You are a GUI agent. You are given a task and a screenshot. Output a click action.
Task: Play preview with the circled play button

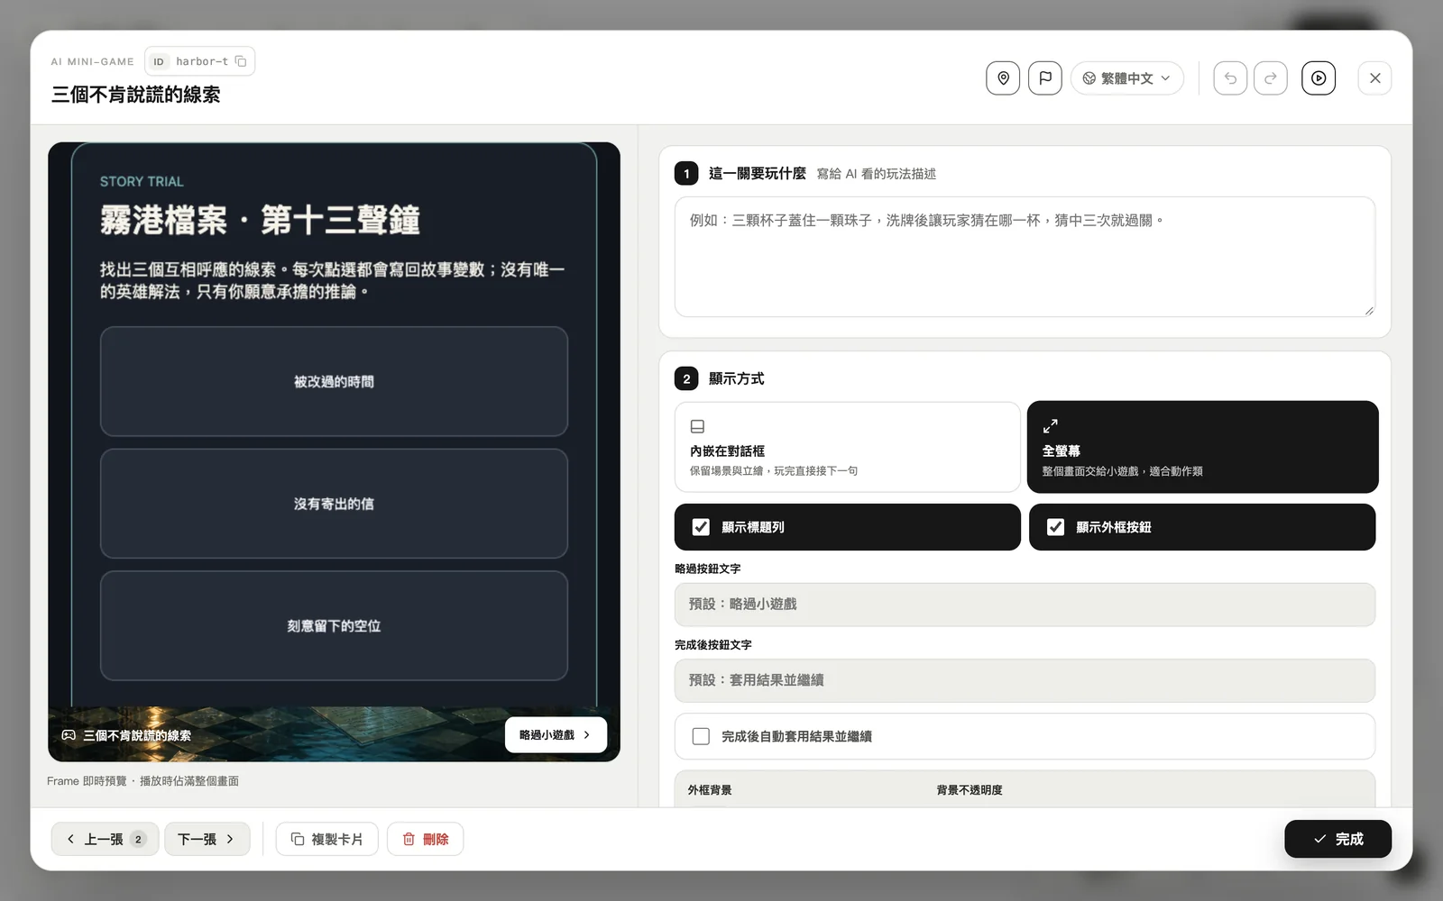click(1319, 78)
